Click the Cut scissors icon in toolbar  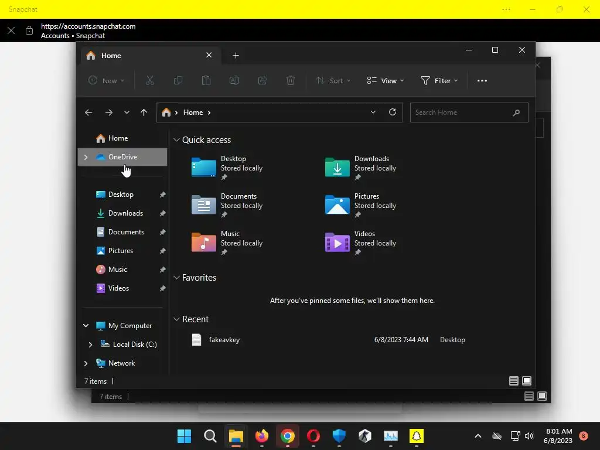coord(149,80)
